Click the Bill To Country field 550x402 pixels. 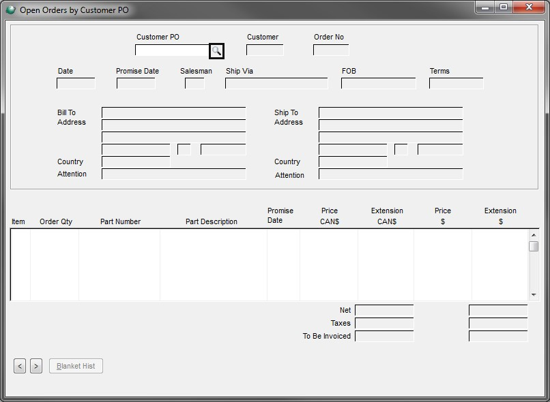[136, 161]
